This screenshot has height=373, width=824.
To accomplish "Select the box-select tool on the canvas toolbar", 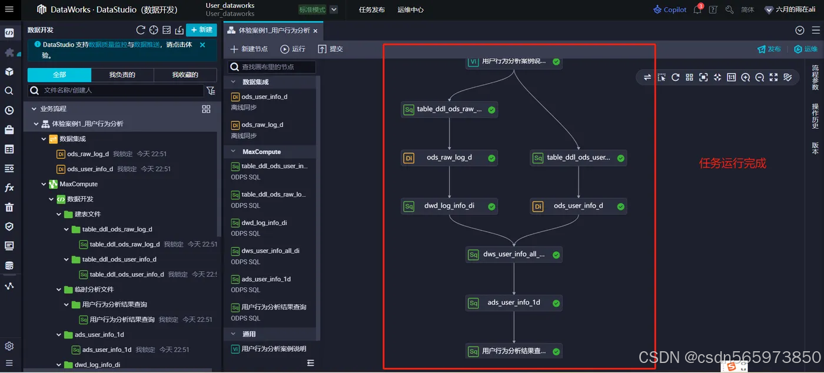I will pos(661,77).
